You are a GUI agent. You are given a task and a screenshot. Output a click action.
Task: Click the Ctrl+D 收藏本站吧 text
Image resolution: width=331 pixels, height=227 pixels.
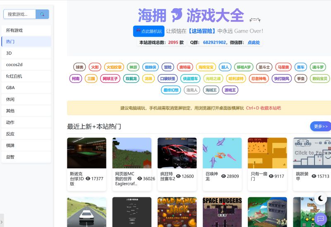(x=263, y=108)
